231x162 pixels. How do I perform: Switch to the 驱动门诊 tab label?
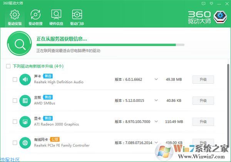coord(77,24)
